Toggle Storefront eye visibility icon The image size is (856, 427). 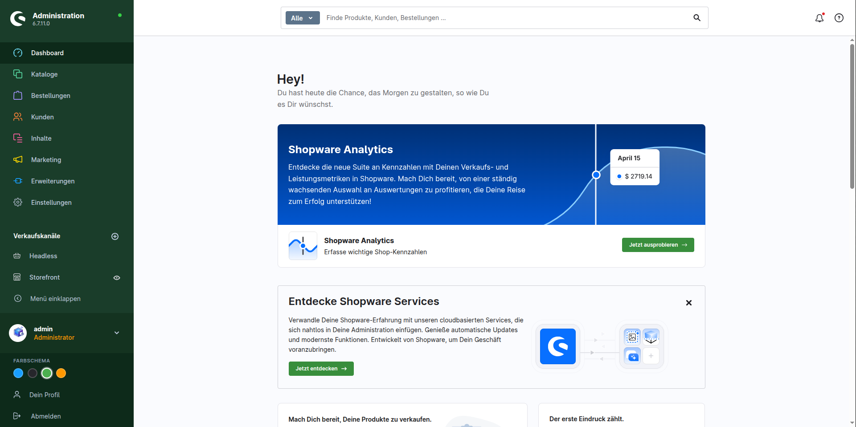[117, 278]
